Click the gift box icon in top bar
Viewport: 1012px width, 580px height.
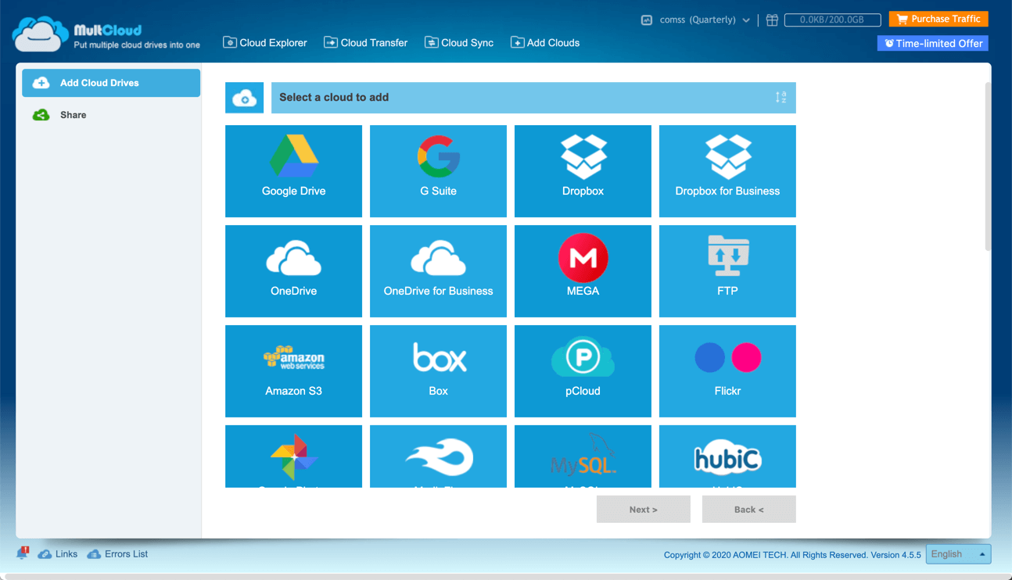(x=772, y=20)
